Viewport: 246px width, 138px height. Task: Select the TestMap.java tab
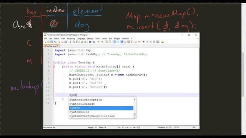point(51,46)
